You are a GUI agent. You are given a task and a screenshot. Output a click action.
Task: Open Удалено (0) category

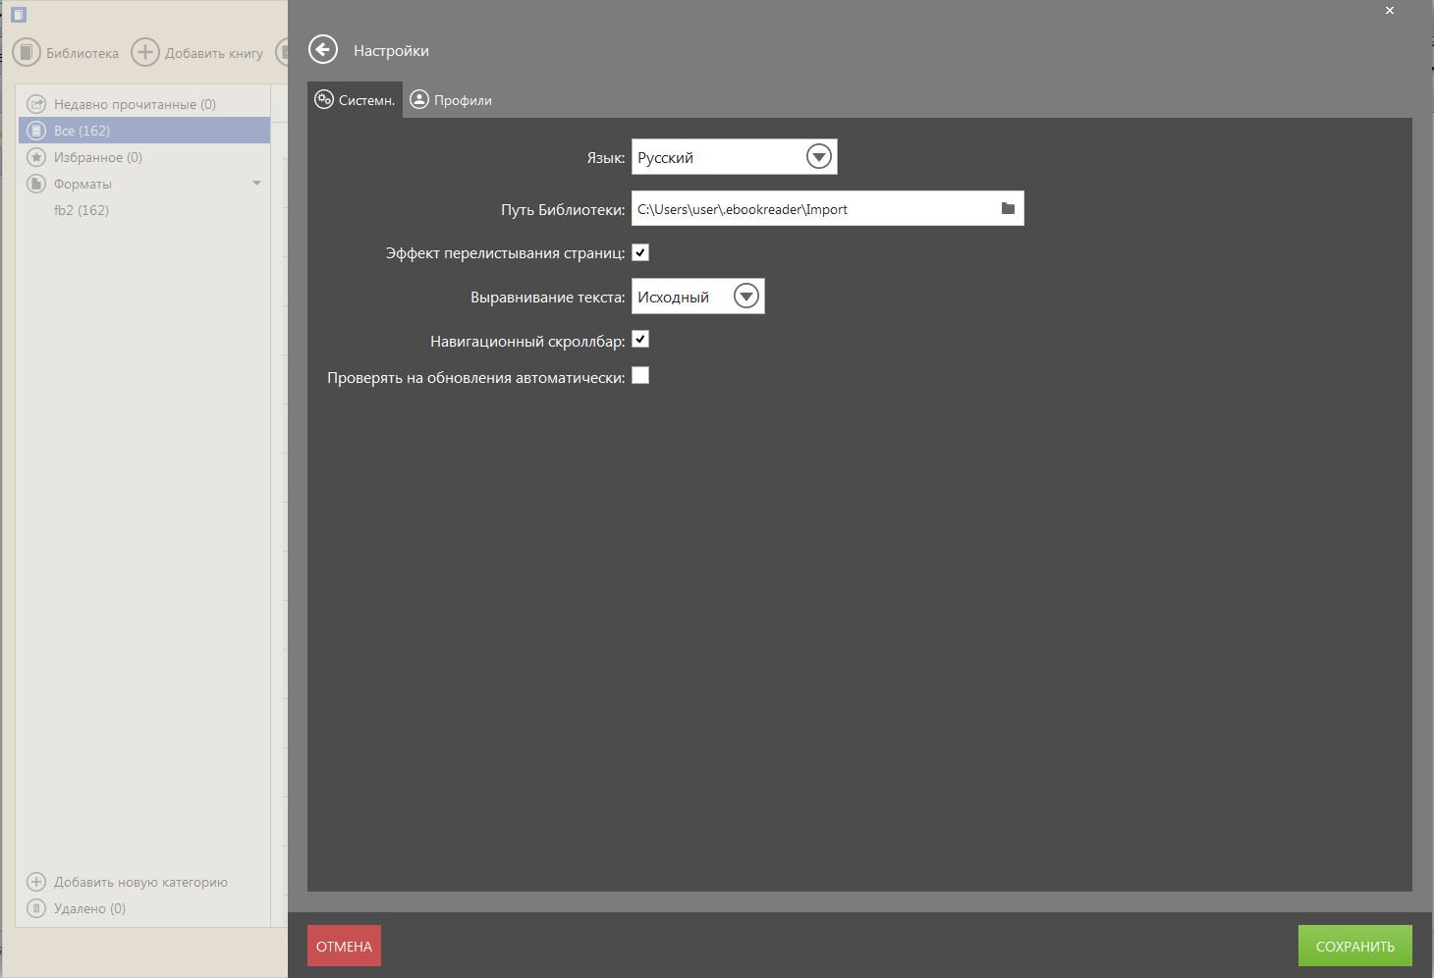77,908
